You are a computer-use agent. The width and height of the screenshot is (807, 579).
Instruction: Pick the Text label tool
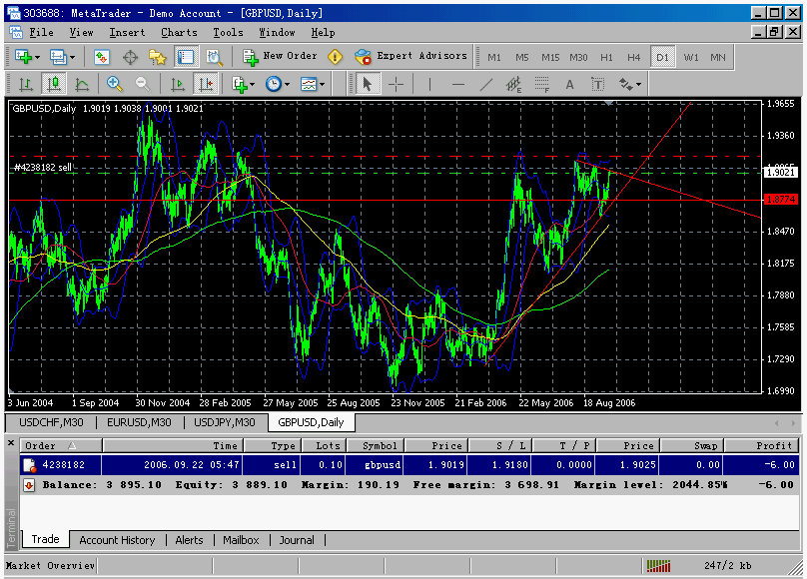pyautogui.click(x=570, y=85)
